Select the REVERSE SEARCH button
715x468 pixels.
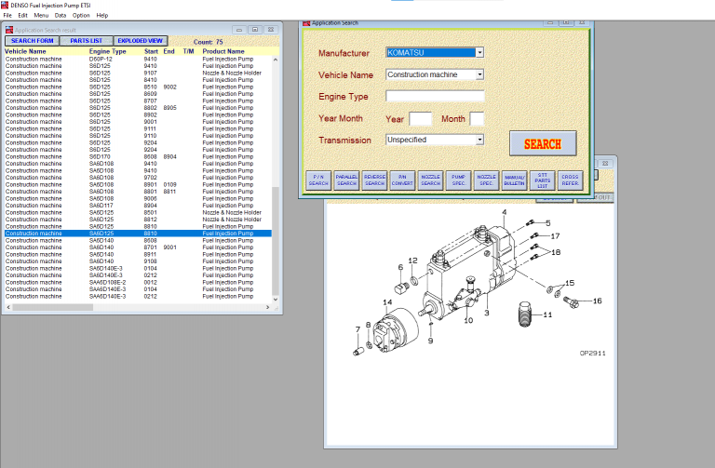[374, 181]
